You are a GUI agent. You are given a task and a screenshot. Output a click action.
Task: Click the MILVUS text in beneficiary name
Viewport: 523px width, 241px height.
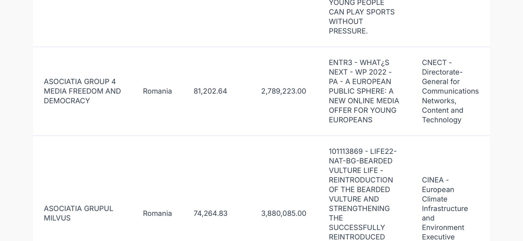tap(57, 218)
